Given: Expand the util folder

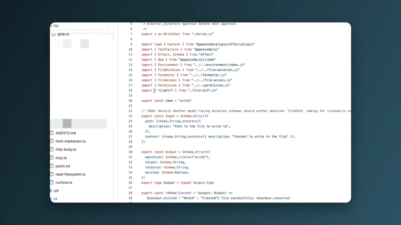Looking at the screenshot, I should pyautogui.click(x=56, y=191).
